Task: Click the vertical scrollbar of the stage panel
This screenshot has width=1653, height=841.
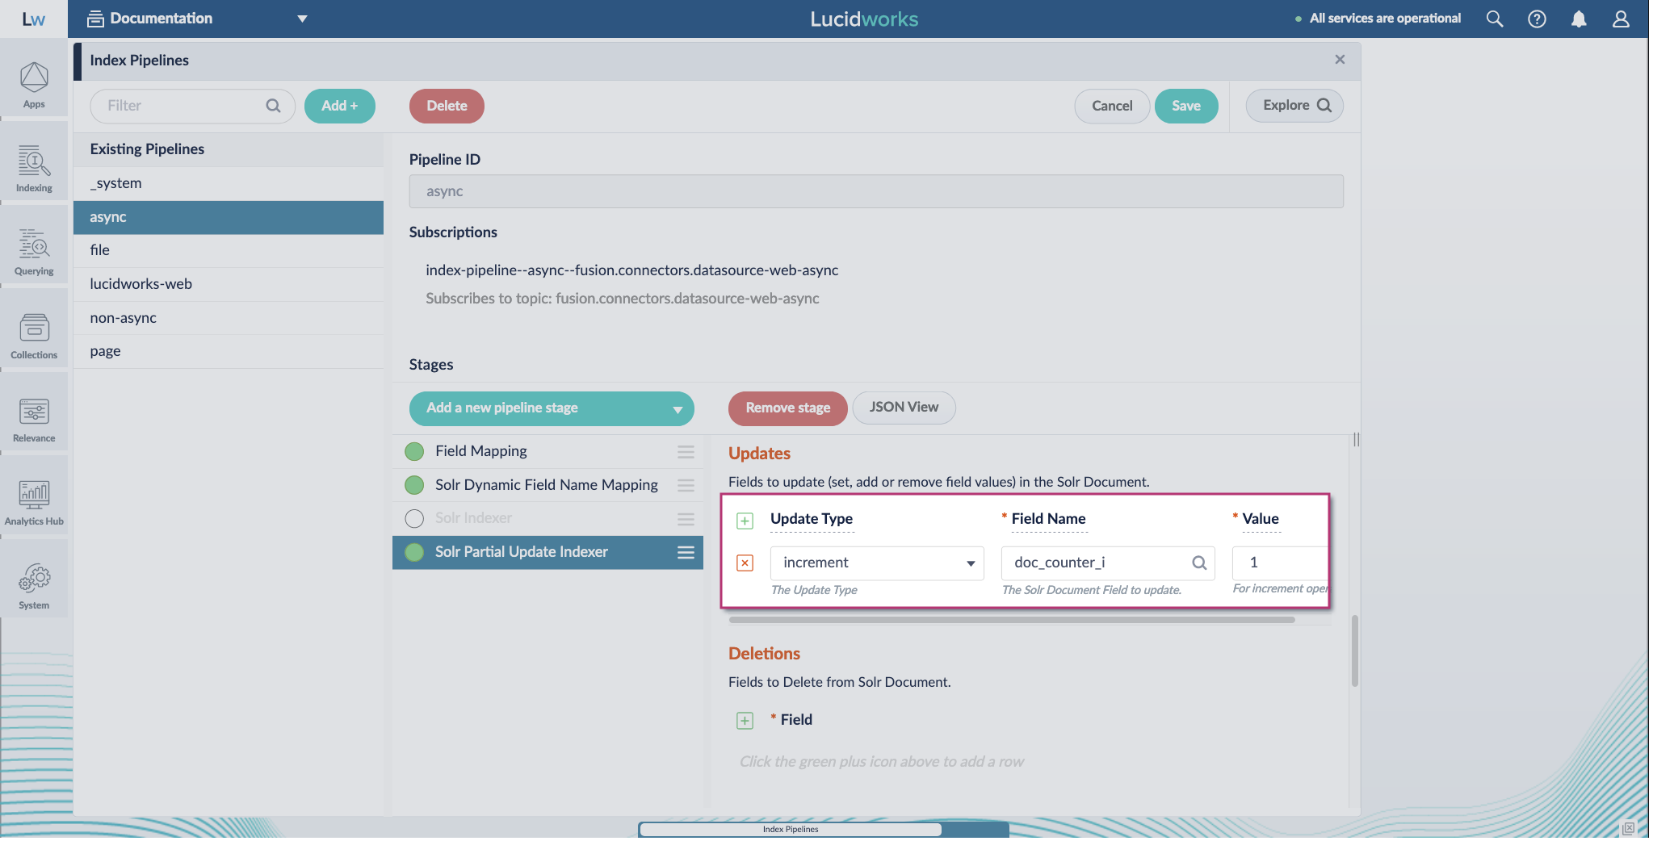Action: pos(1354,651)
